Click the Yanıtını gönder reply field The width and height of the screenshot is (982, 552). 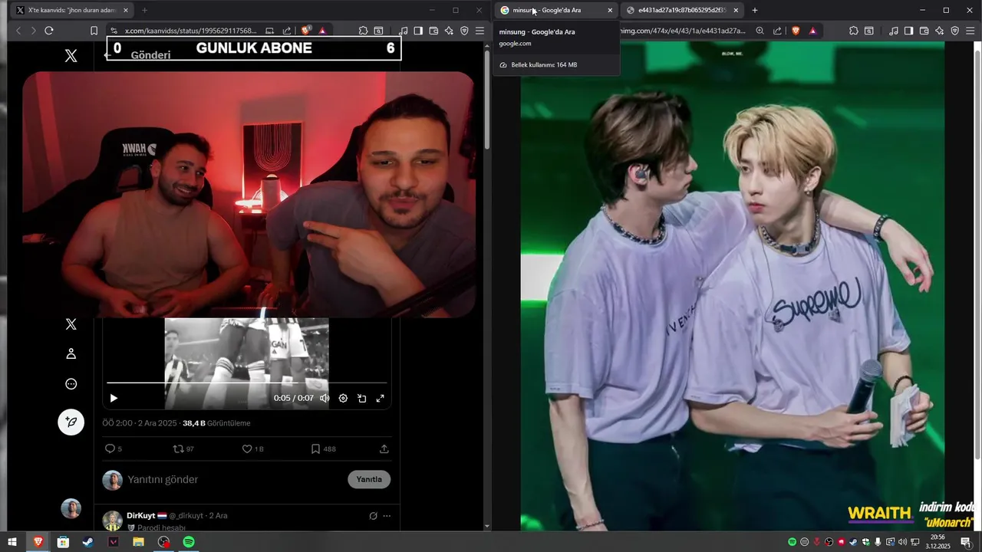tap(234, 479)
